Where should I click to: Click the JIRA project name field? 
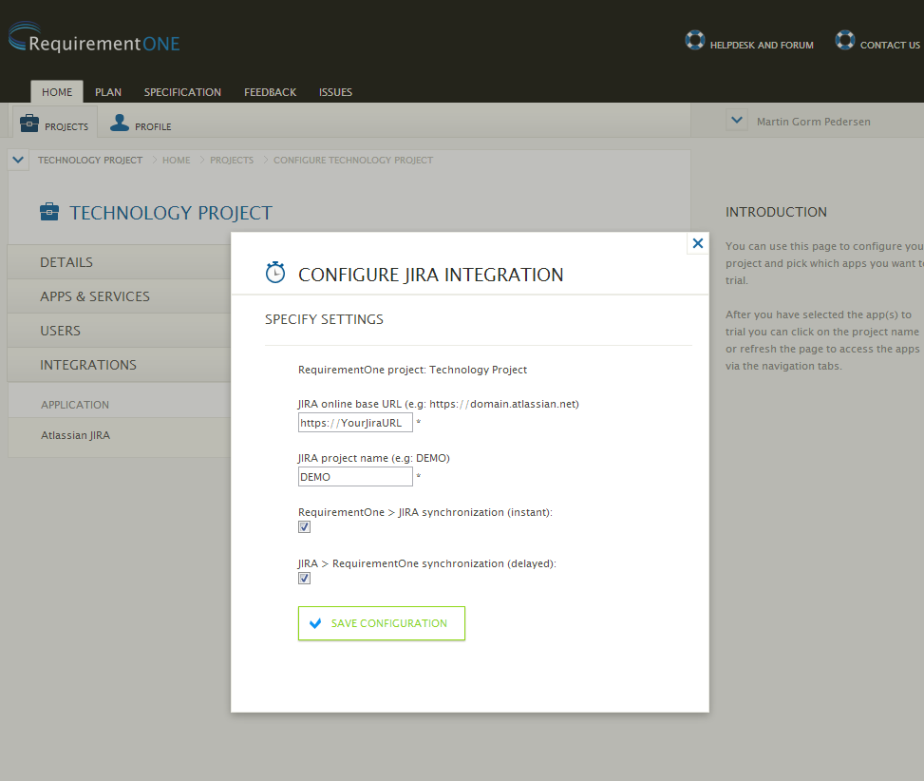[355, 477]
